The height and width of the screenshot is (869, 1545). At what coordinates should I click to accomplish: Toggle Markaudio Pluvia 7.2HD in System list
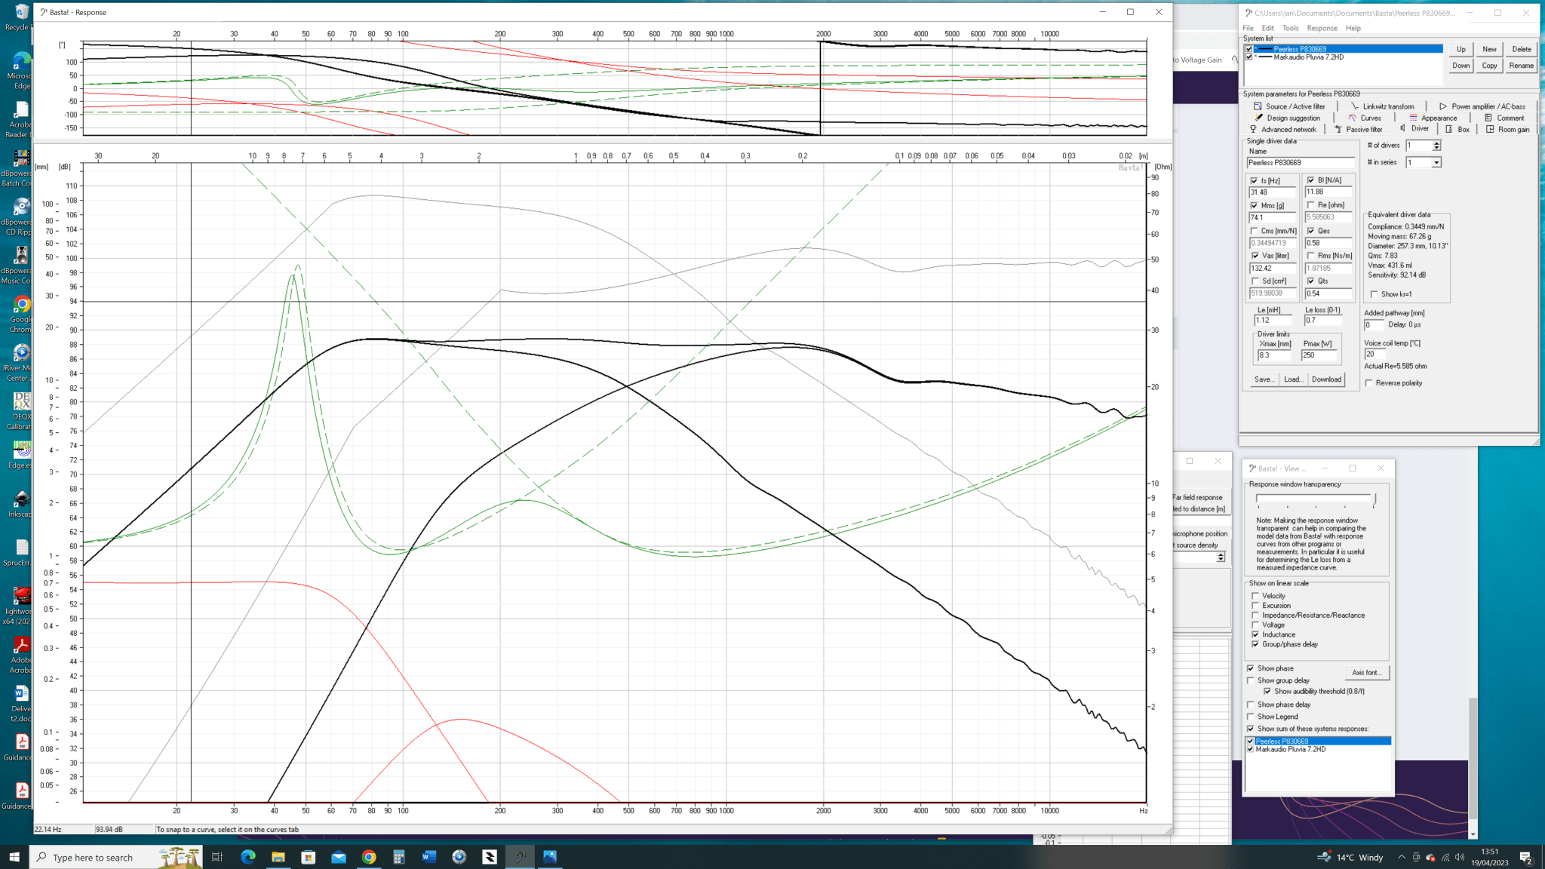[x=1249, y=57]
